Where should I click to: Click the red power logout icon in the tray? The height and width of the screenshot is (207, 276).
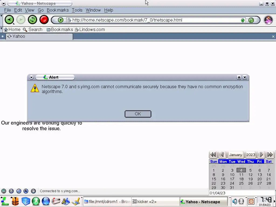pyautogui.click(x=251, y=201)
